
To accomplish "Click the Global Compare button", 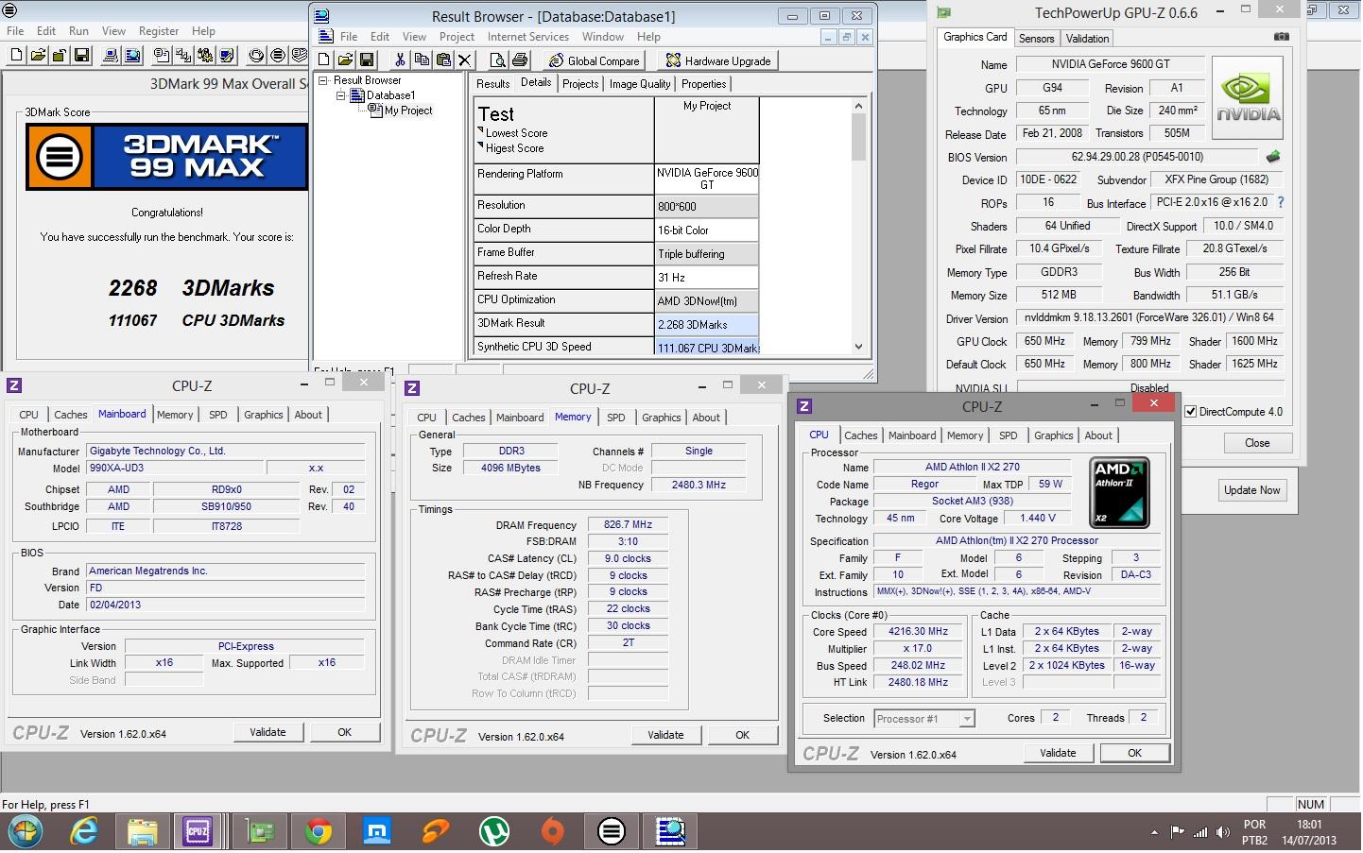I will click(595, 60).
